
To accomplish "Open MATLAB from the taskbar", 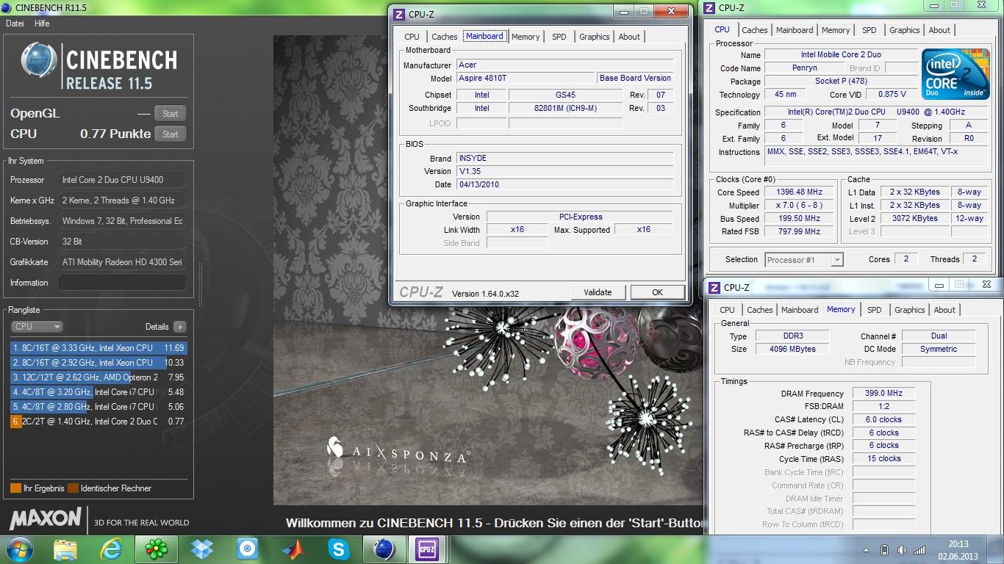I will pos(293,549).
